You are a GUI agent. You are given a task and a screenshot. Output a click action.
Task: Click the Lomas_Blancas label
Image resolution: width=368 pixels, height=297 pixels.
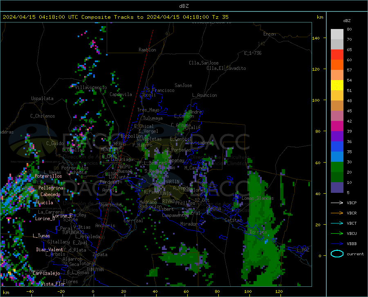258,198
